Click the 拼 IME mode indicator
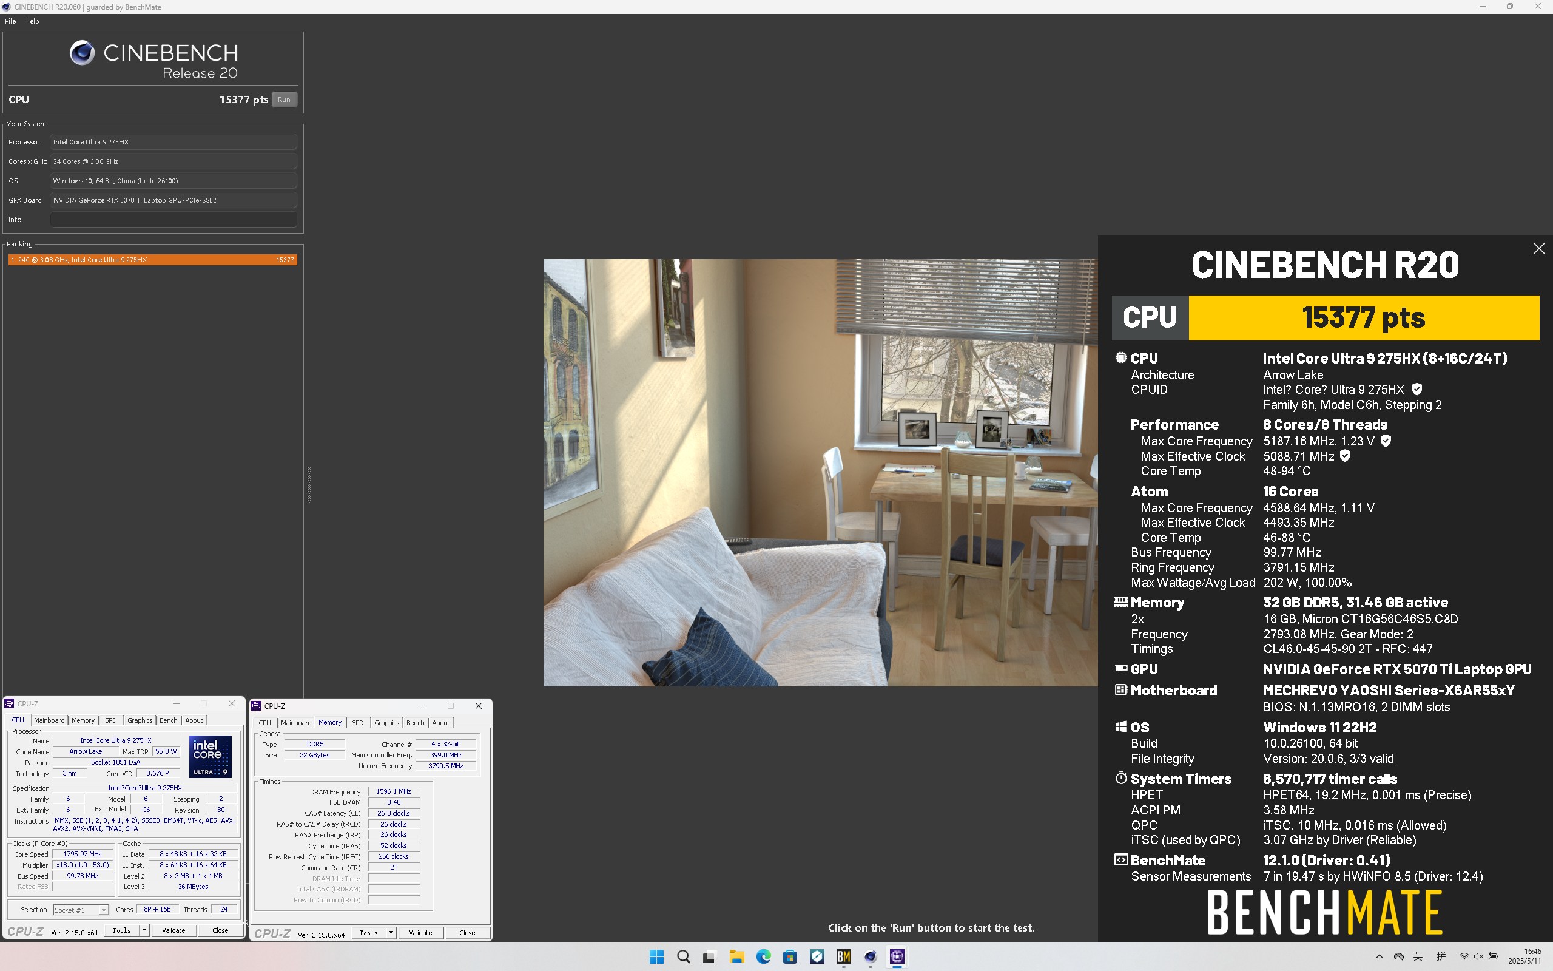 1441,957
